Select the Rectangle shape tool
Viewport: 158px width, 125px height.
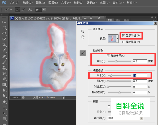point(4,119)
